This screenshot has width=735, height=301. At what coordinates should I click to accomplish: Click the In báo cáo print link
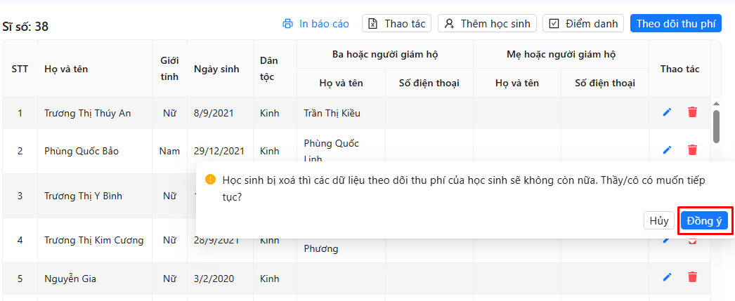324,24
